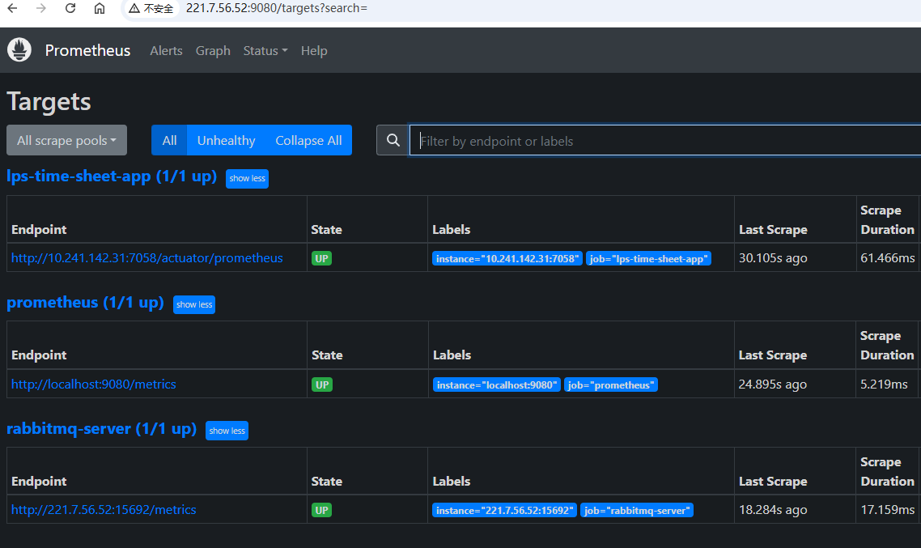Click the Targets page heading
The height and width of the screenshot is (548, 921).
click(49, 102)
